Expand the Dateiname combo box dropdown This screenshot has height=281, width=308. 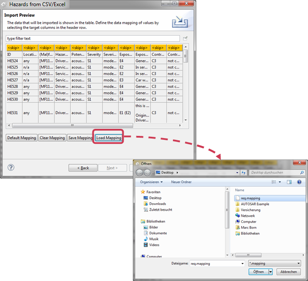click(x=242, y=263)
